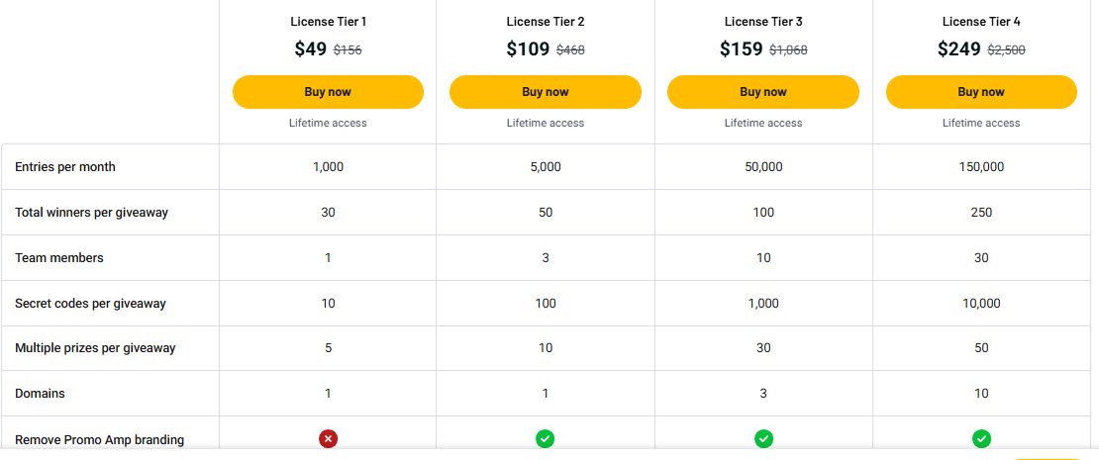Click the Entries per month row label
The height and width of the screenshot is (460, 1099).
pyautogui.click(x=65, y=167)
